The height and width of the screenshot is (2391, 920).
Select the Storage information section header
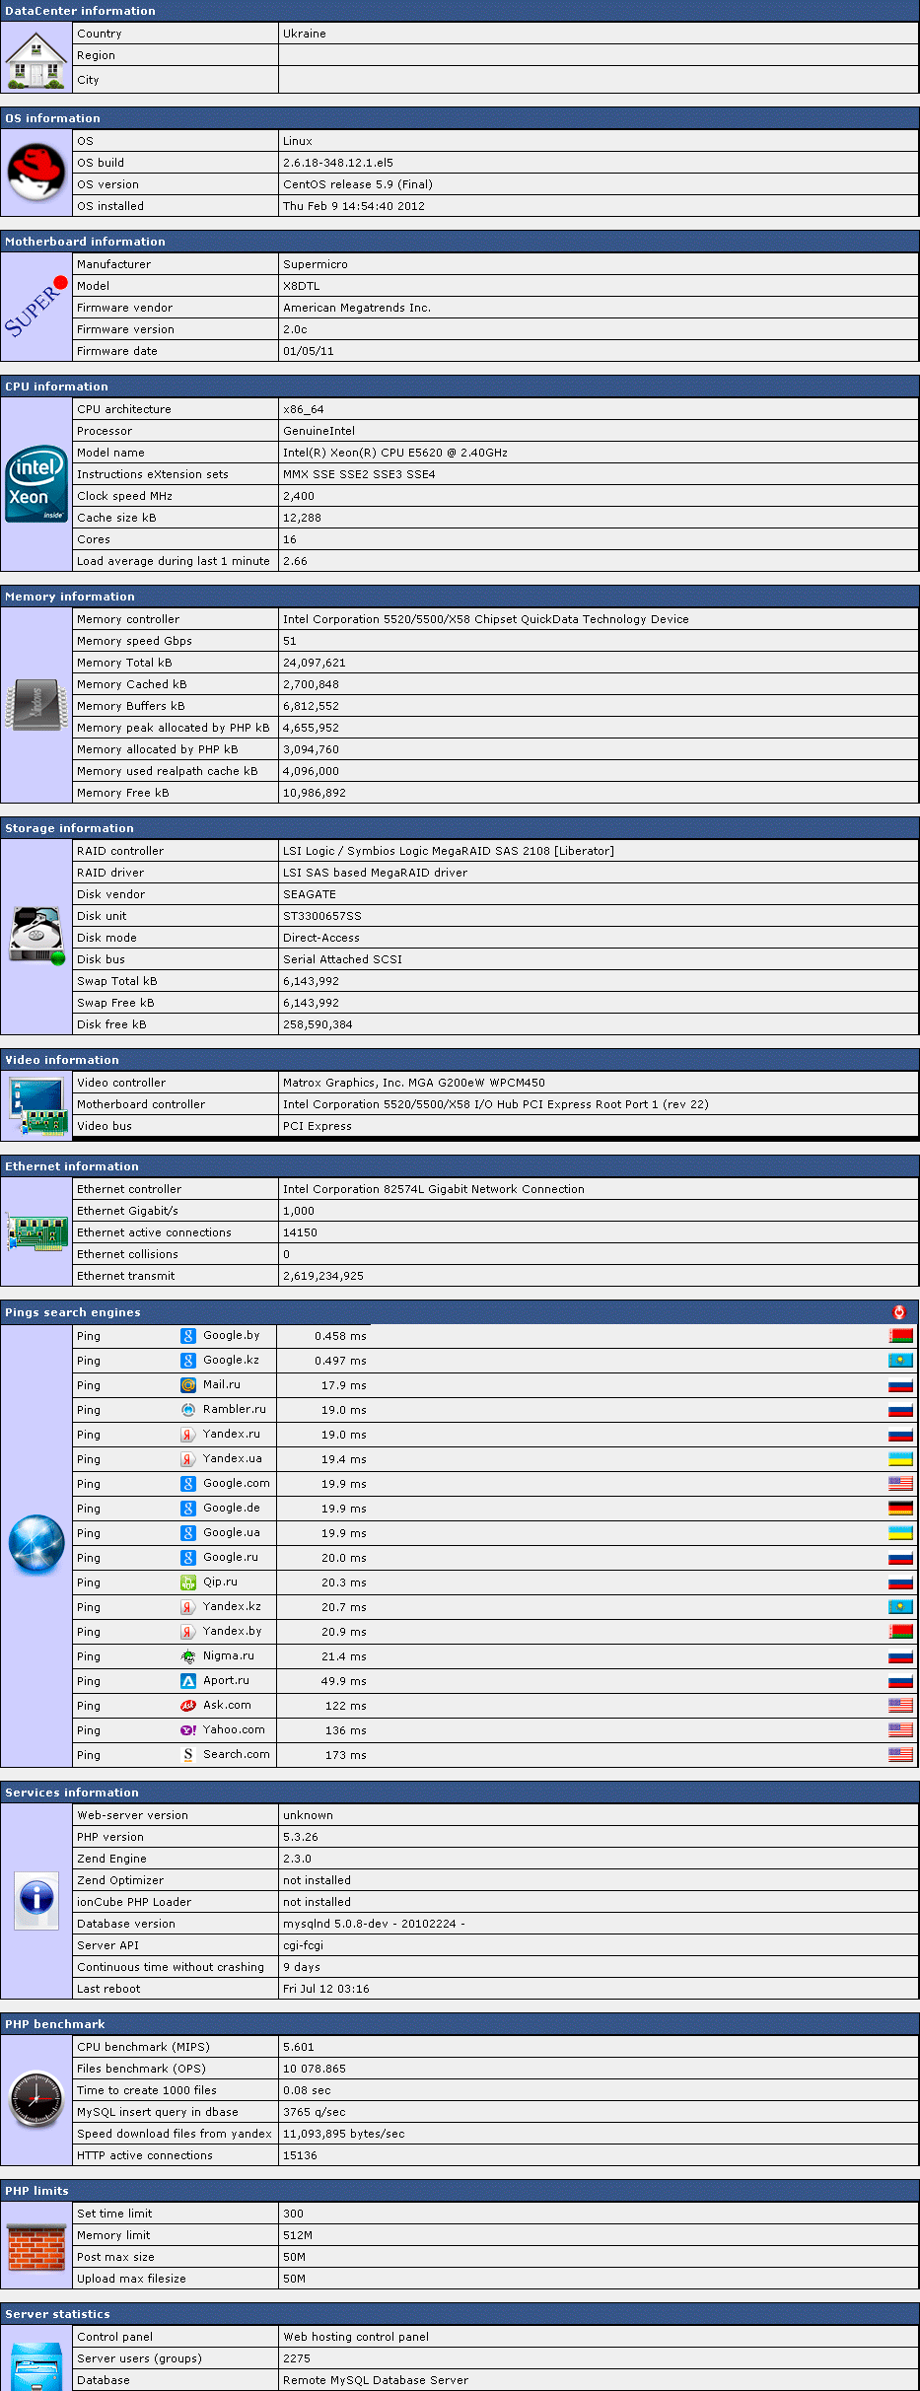click(x=69, y=828)
